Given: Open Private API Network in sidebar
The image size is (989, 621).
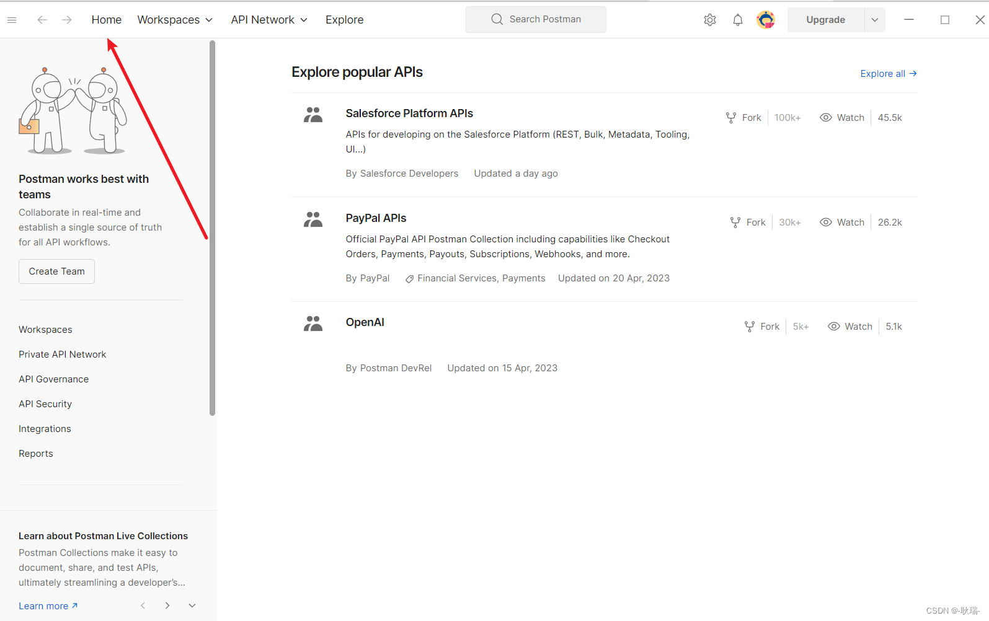Looking at the screenshot, I should (x=62, y=355).
